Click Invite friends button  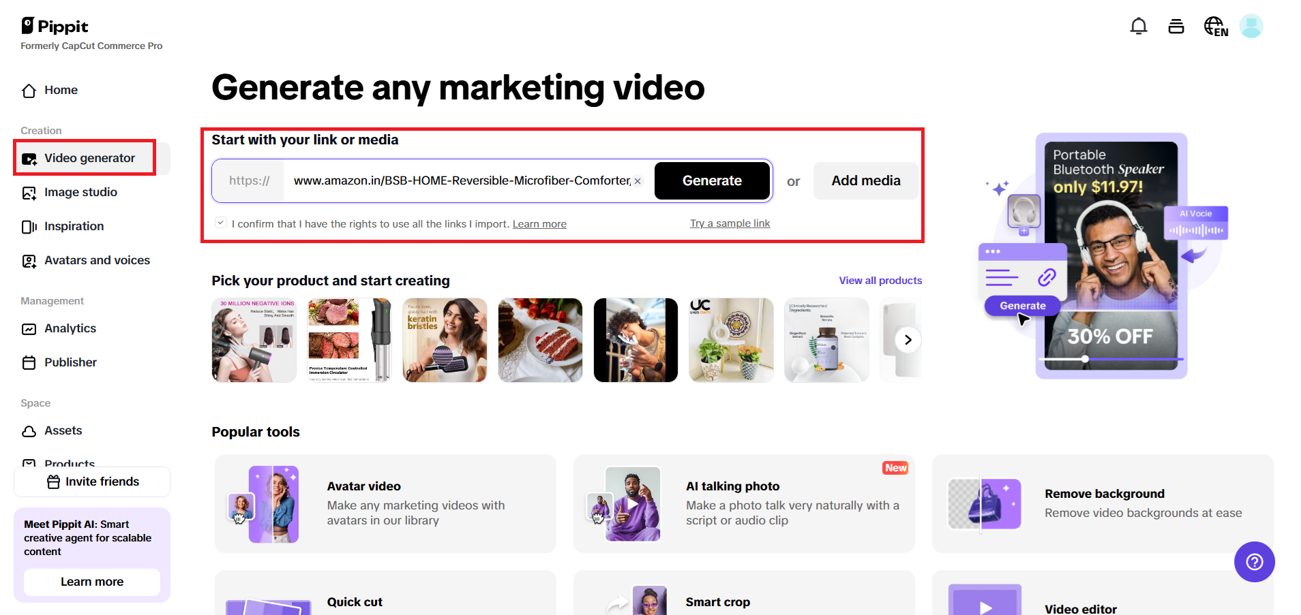(92, 482)
